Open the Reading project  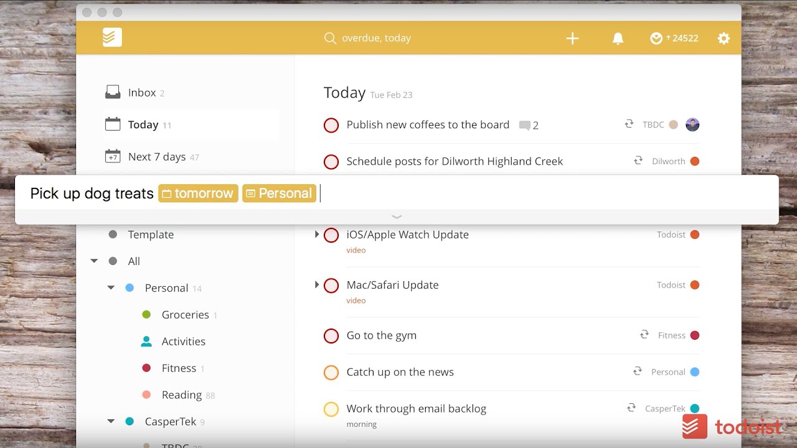[181, 395]
